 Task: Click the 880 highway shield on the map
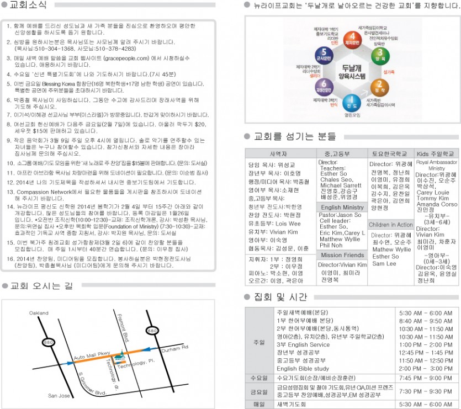[x=48, y=342]
